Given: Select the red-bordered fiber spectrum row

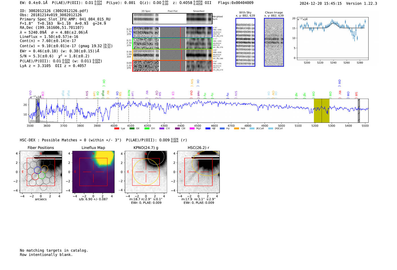Looking at the screenshot, I should pos(172,66).
